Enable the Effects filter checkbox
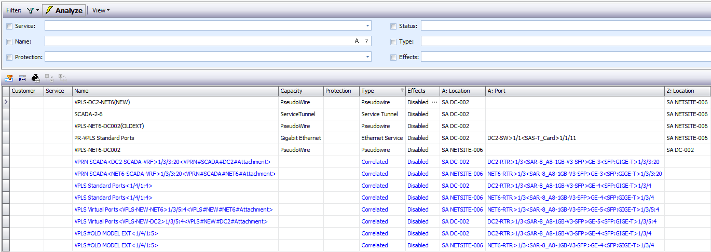 click(x=393, y=57)
